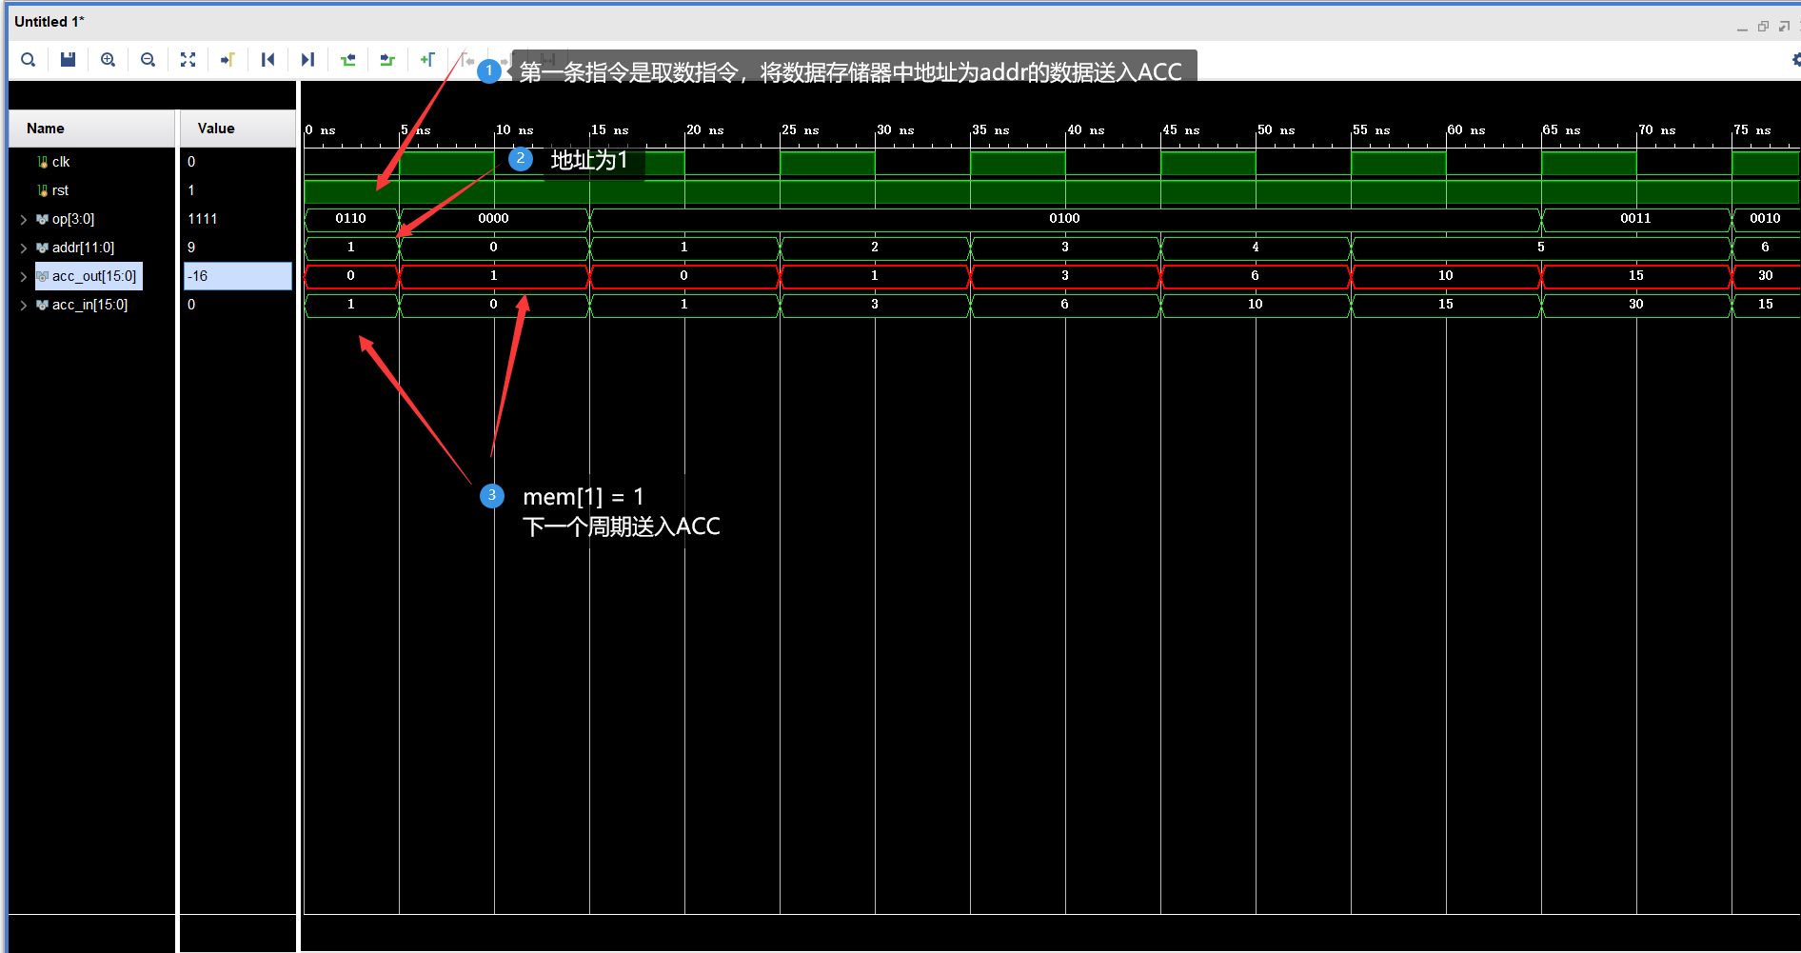Image resolution: width=1801 pixels, height=953 pixels.
Task: Select the acc_in[15:0] signal name
Action: [x=89, y=305]
